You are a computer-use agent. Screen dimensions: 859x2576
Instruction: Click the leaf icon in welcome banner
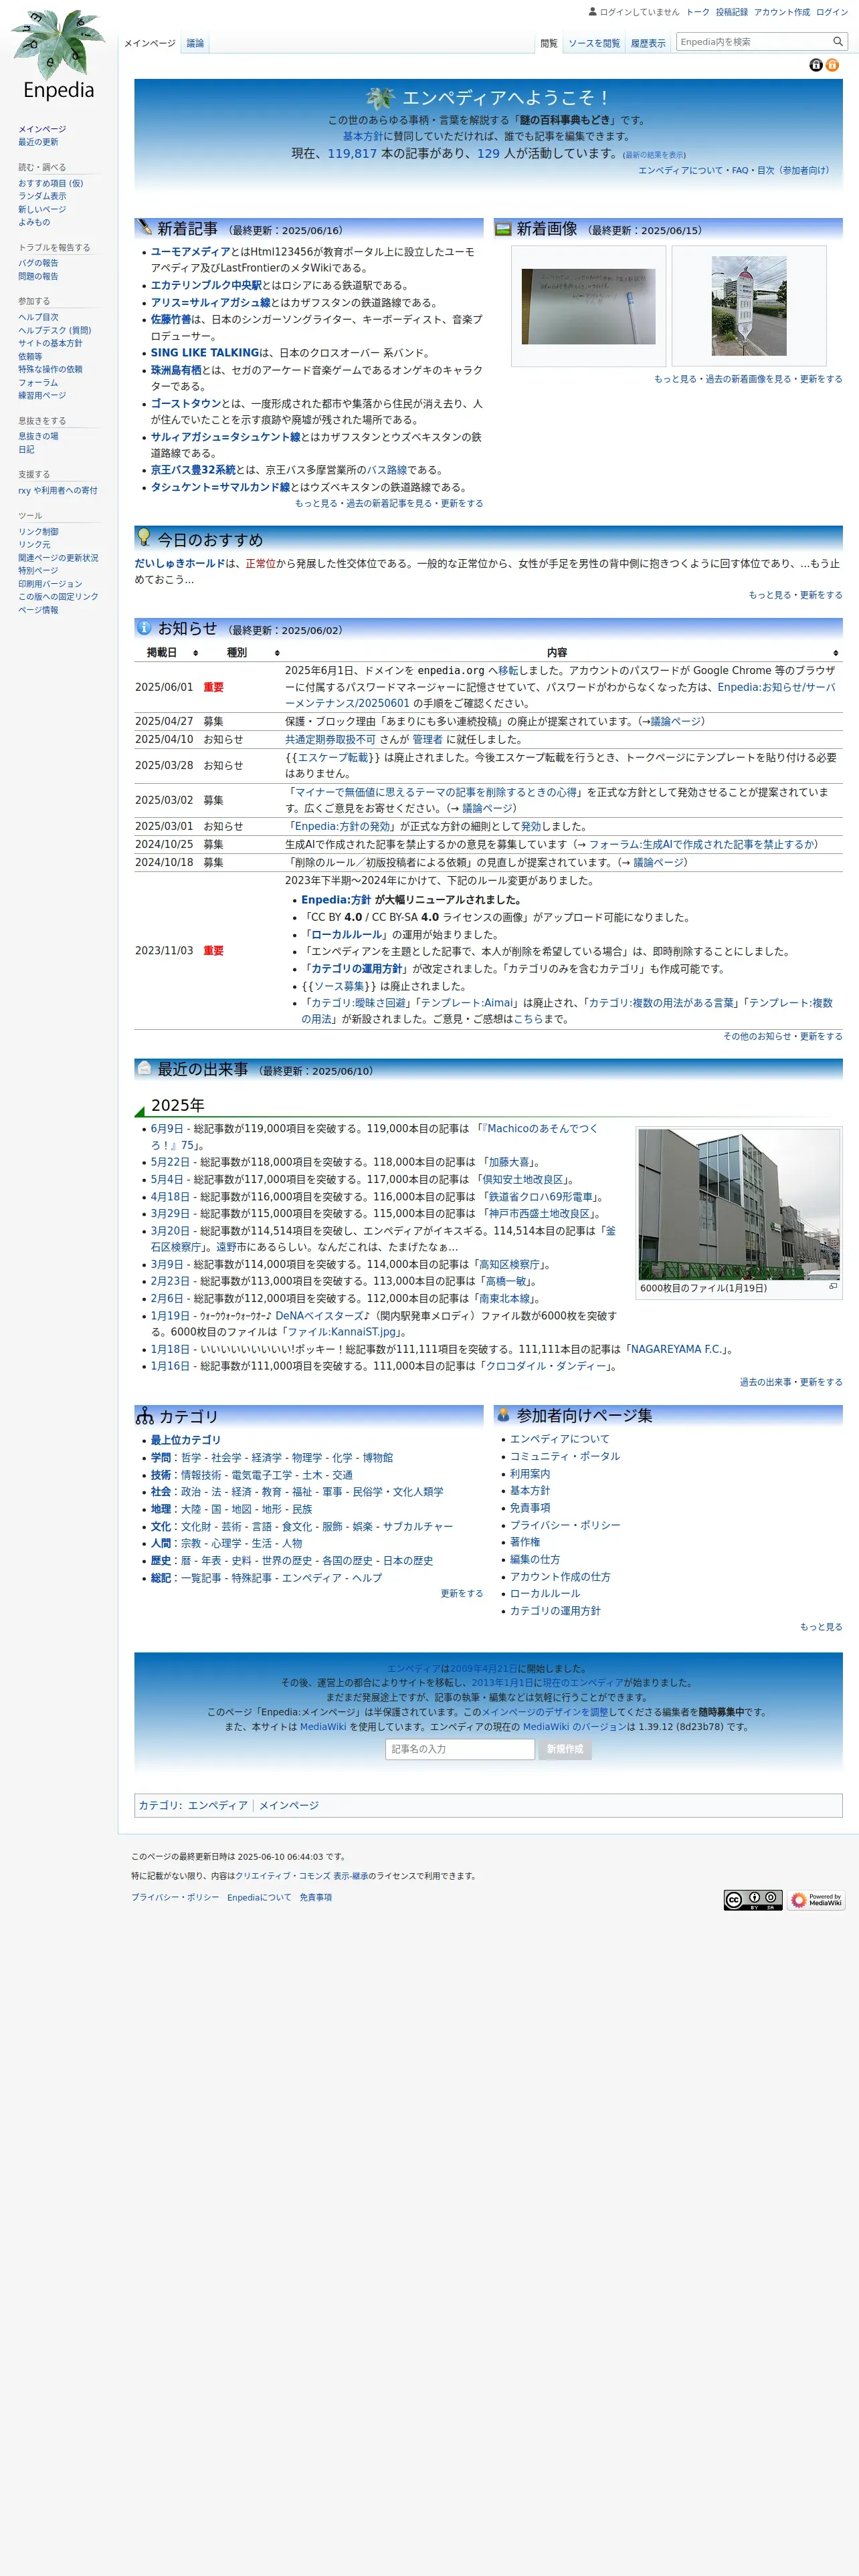click(x=380, y=98)
